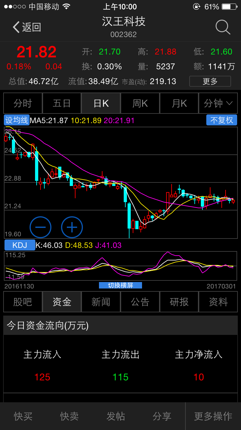This screenshot has height=430, width=241.
Task: Tap the 快买 quick buy button
Action: click(x=23, y=416)
